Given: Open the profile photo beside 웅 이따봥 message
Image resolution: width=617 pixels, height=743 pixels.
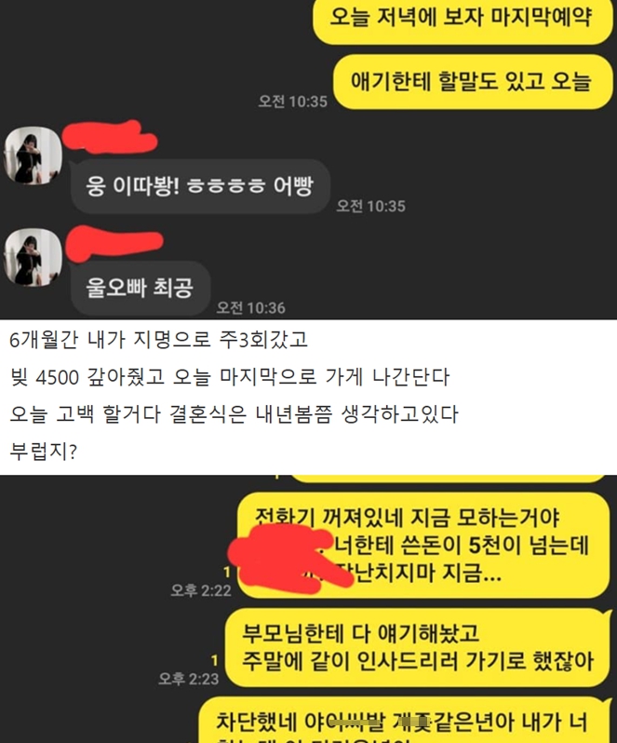Looking at the screenshot, I should (34, 155).
